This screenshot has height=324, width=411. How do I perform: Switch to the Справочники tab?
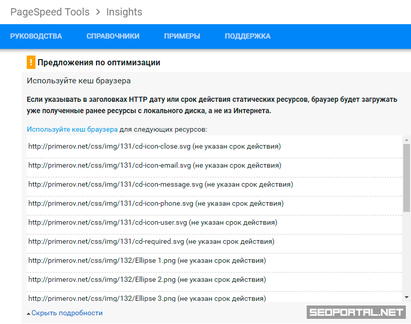pos(113,36)
